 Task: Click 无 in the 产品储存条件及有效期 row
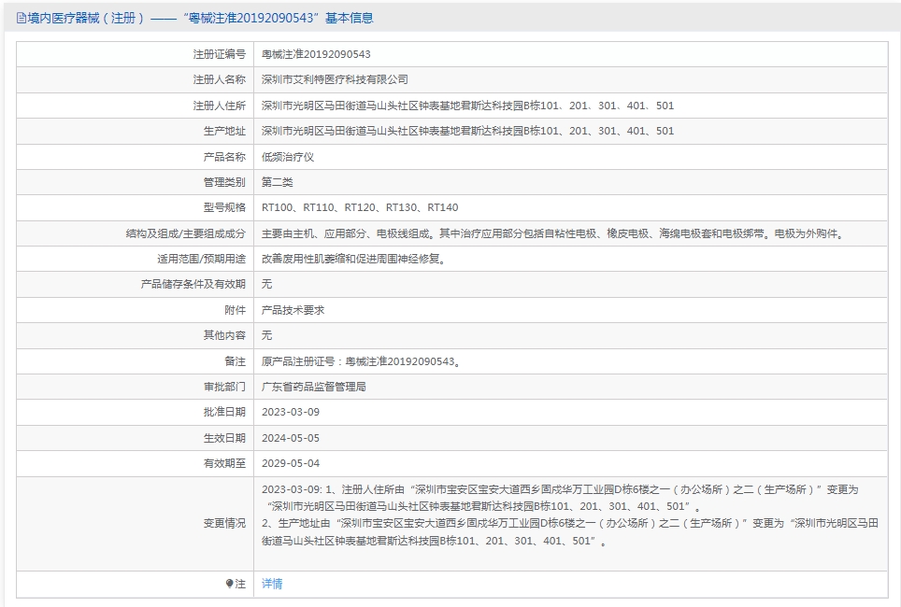coord(266,284)
